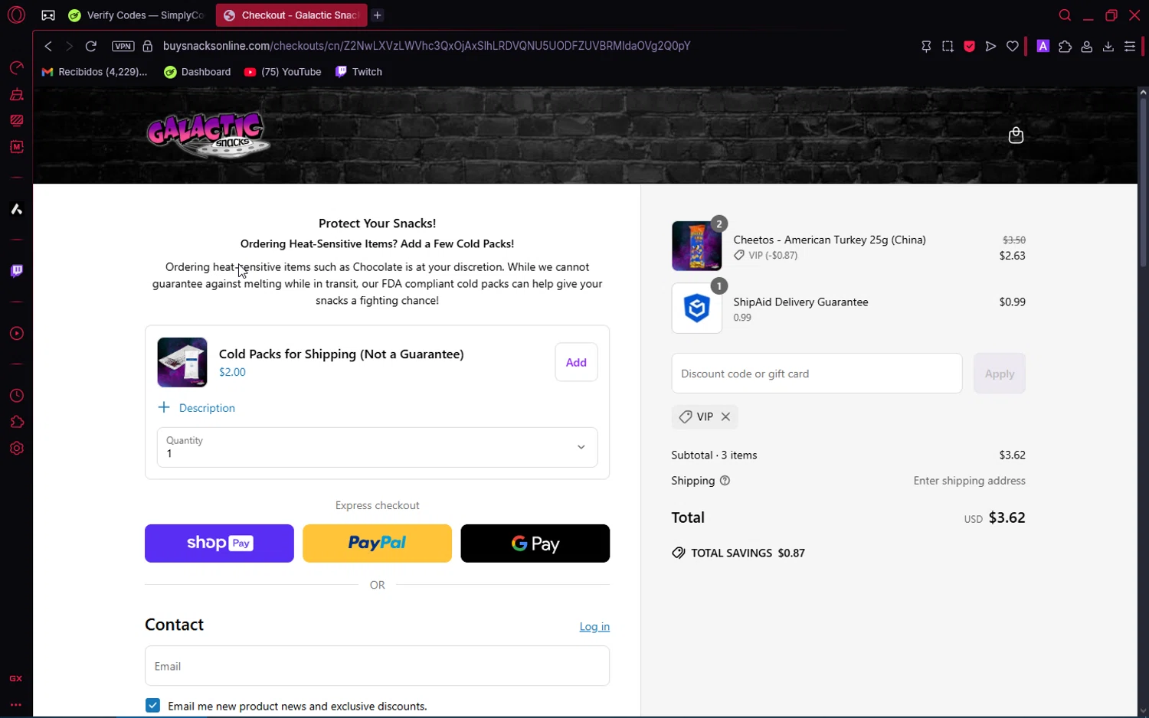Pay with Google Pay

535,543
